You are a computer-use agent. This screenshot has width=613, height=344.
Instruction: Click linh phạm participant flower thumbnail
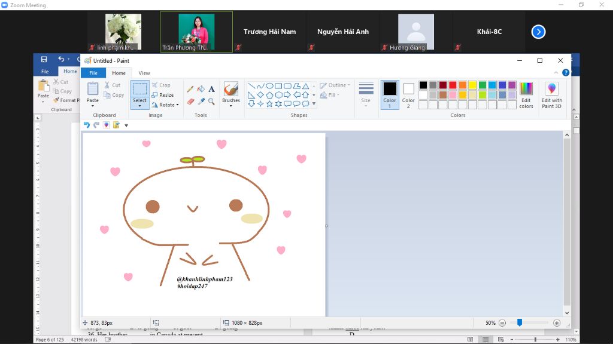click(123, 32)
